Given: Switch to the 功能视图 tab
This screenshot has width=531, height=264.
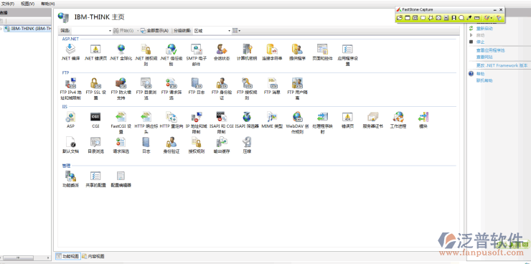Looking at the screenshot, I should pyautogui.click(x=67, y=256).
